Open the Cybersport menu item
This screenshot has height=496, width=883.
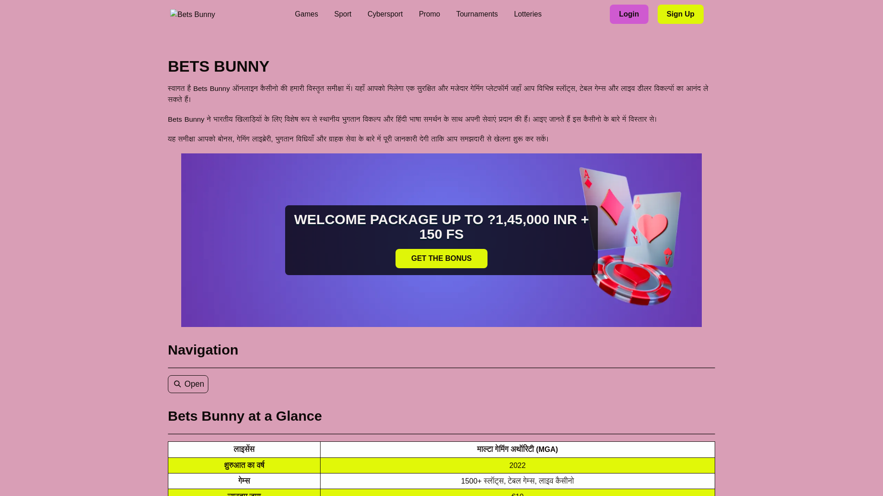385,14
